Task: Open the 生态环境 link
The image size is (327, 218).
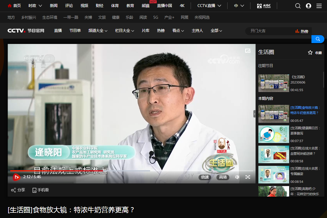Action: click(x=50, y=17)
